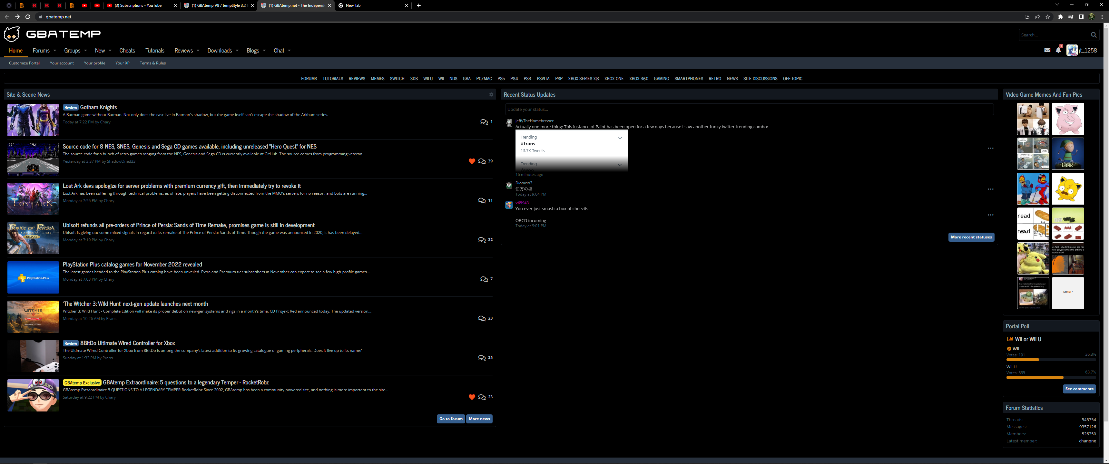Expand the Forums dropdown arrow

[x=55, y=50]
